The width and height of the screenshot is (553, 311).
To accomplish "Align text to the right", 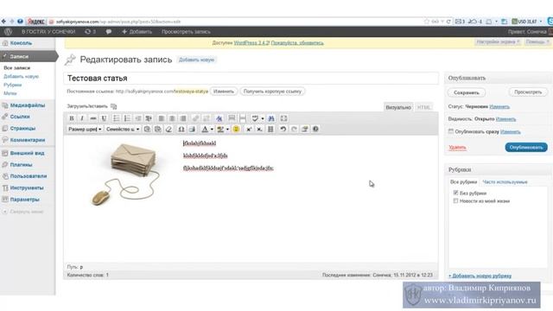I will click(x=183, y=118).
